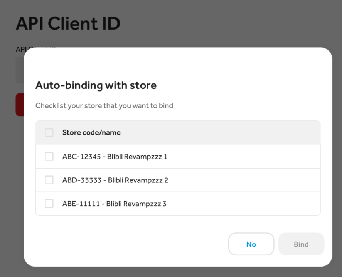Screen dimensions: 342x277
Task: Click the Auto-binding with store dialog title
Action: click(96, 85)
